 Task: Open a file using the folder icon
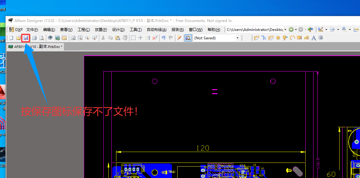click(19, 38)
